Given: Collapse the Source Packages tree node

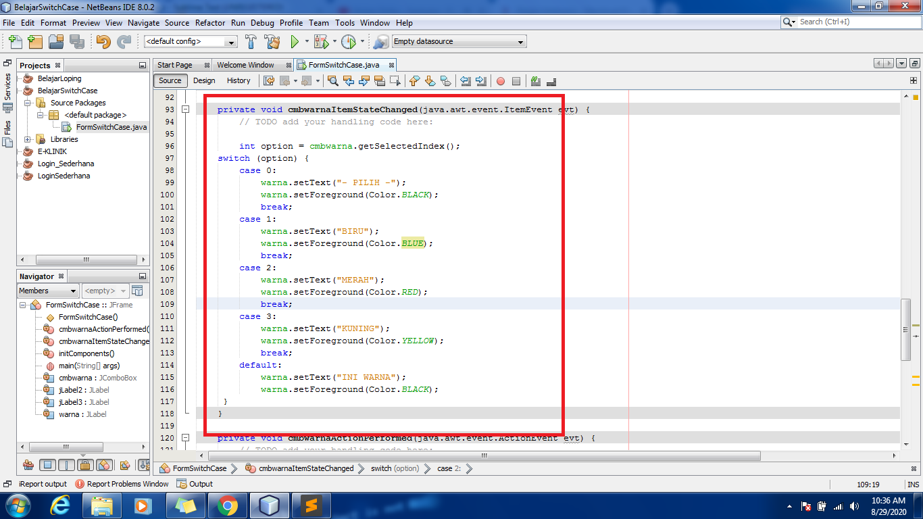Looking at the screenshot, I should [x=28, y=103].
